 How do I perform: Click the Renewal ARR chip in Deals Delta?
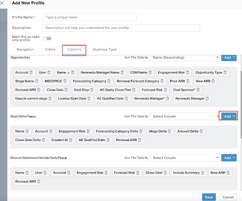[129, 140]
